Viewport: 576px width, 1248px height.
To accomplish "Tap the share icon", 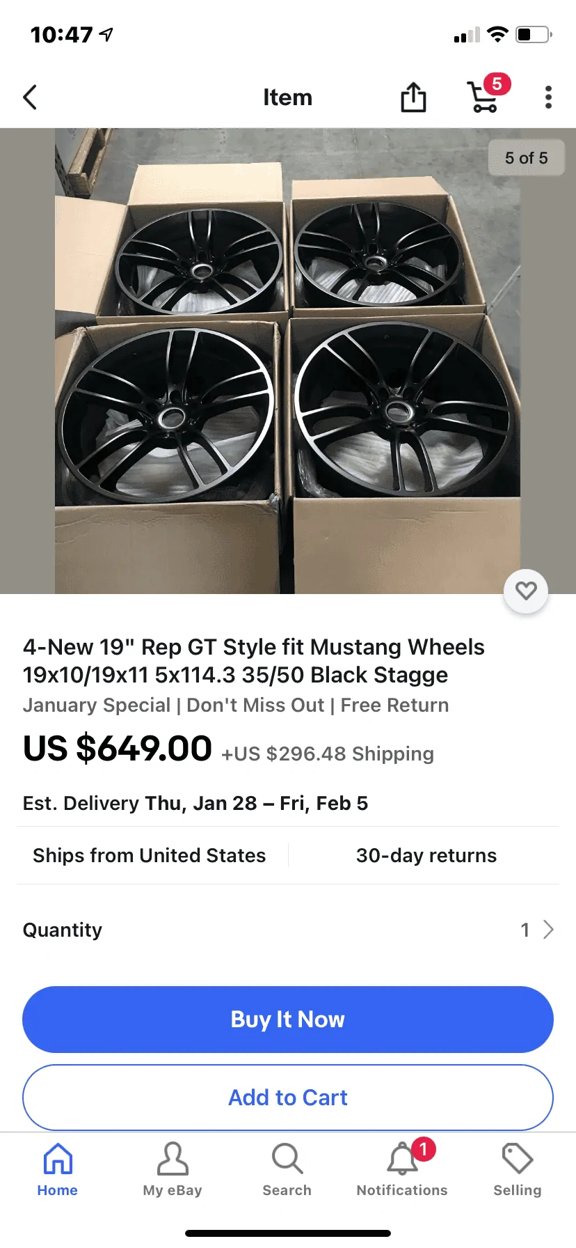I will pos(413,97).
